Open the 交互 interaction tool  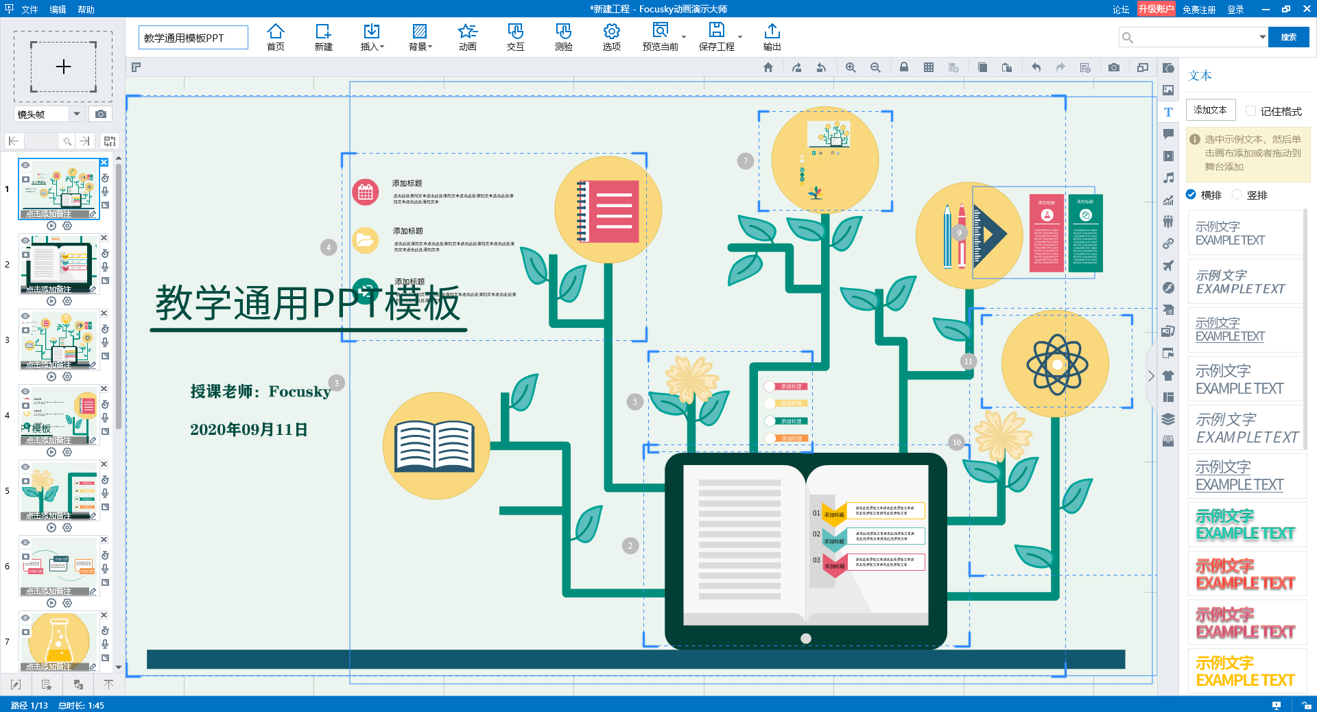(515, 37)
